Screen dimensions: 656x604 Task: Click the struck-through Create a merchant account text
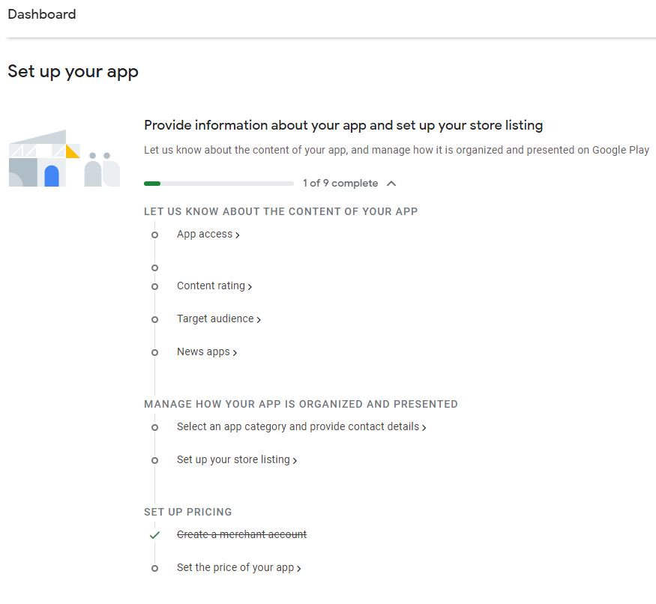[x=241, y=534]
